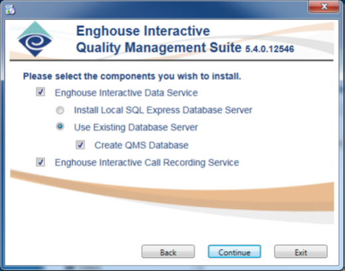Click the installer icon in title bar
This screenshot has height=271, width=345.
point(10,9)
